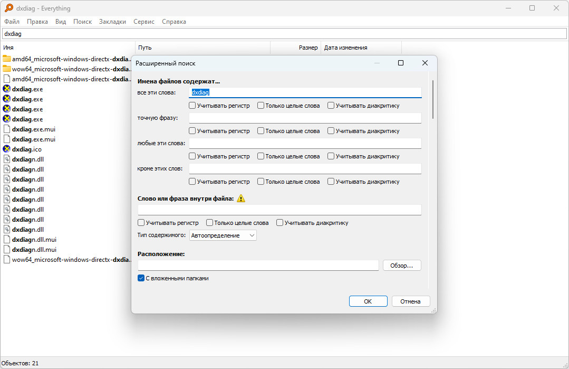
Task: Open the Тип содержимого Автоопределение dropdown
Action: 223,235
